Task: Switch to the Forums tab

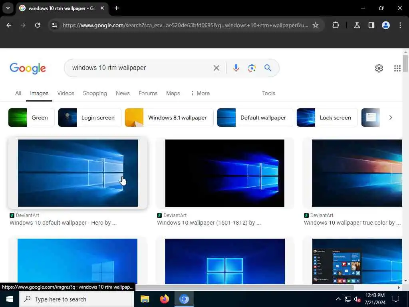Action: click(x=148, y=93)
